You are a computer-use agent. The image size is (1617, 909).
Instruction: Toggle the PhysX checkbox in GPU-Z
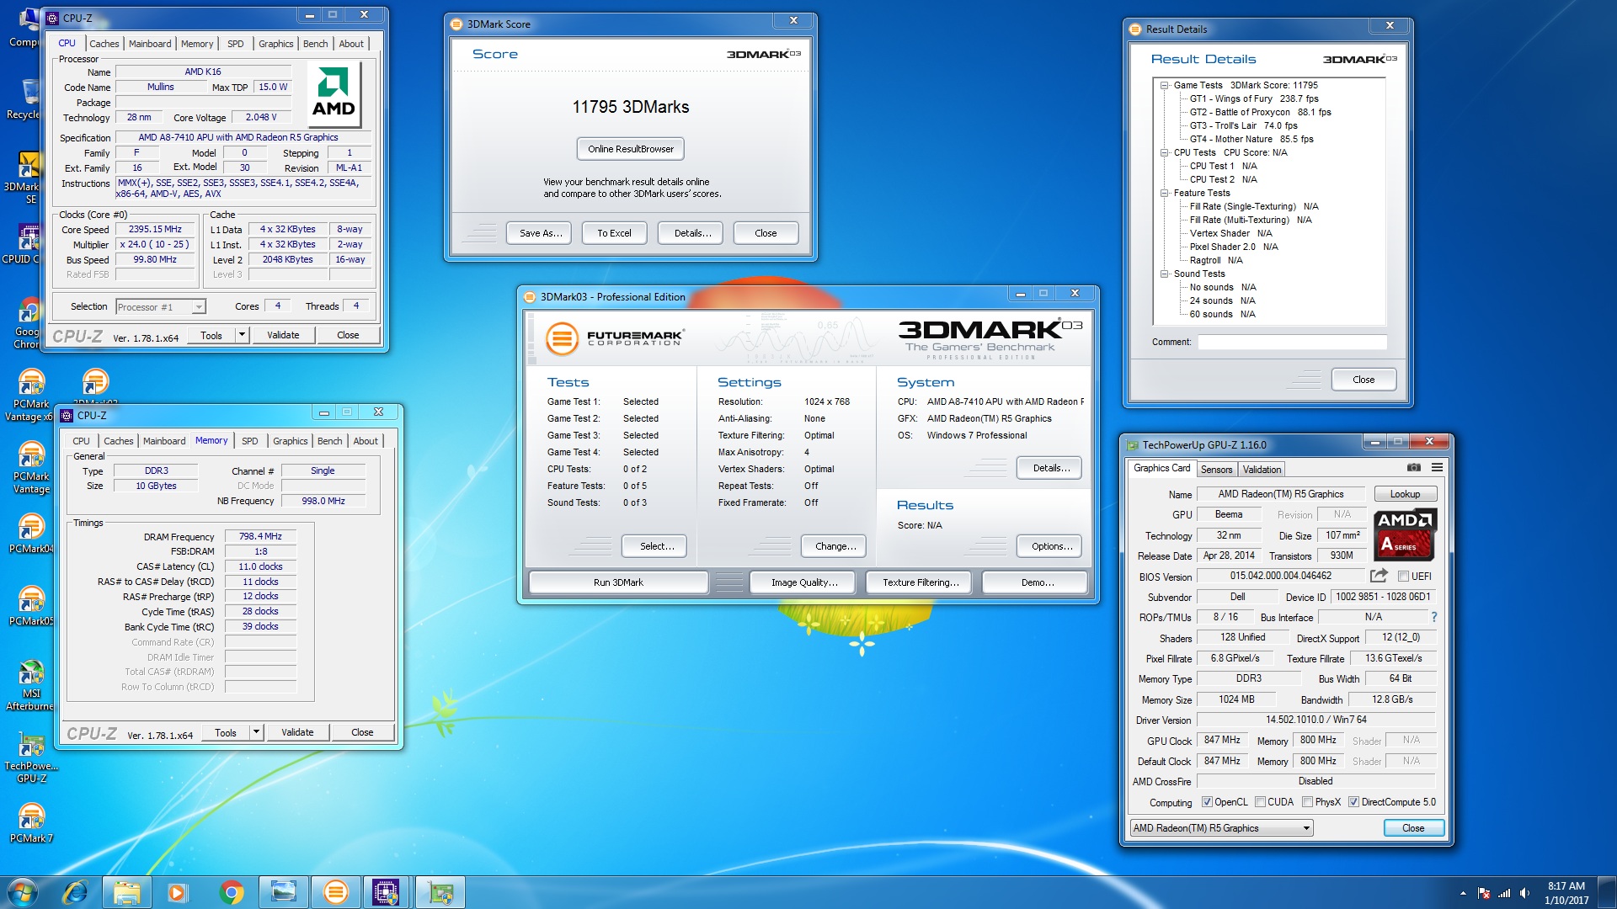[1307, 802]
